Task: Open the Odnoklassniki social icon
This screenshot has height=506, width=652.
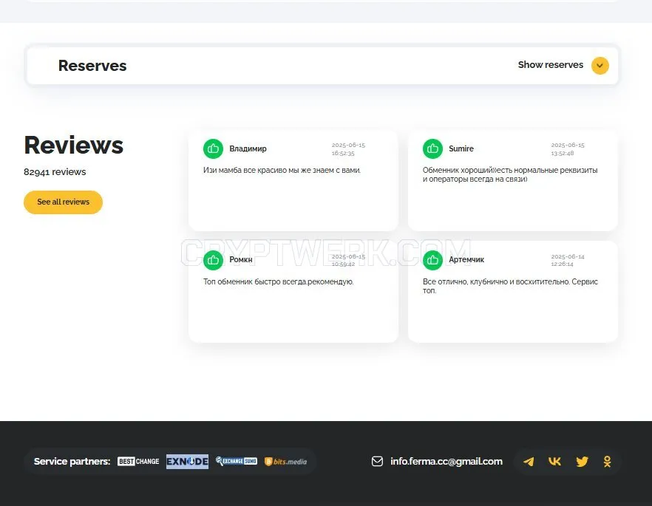Action: pos(607,462)
